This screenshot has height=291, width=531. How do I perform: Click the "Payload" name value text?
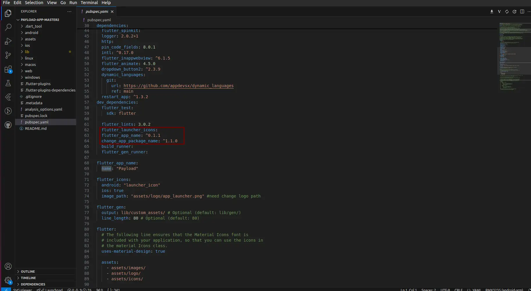point(127,168)
